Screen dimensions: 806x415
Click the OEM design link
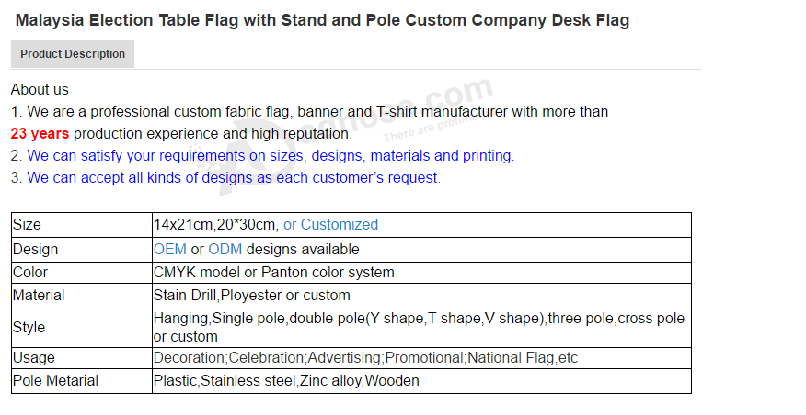coord(170,250)
